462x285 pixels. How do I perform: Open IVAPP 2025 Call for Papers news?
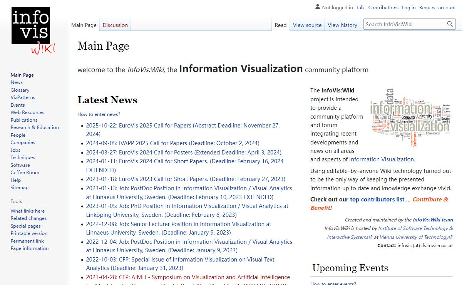(172, 143)
